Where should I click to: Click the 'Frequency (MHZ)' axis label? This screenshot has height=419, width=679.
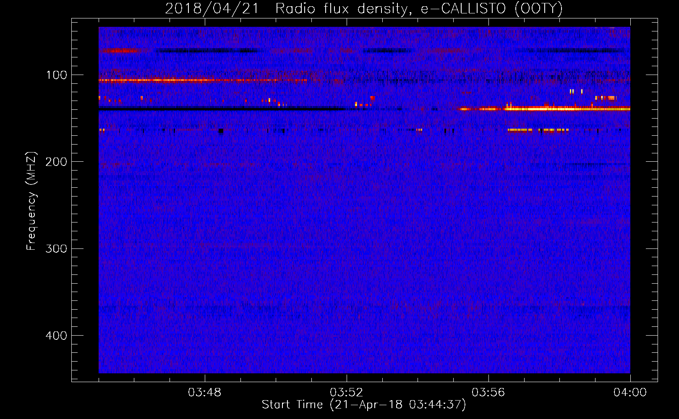click(31, 201)
